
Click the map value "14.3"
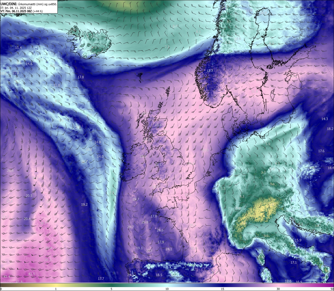pyautogui.click(x=325, y=119)
